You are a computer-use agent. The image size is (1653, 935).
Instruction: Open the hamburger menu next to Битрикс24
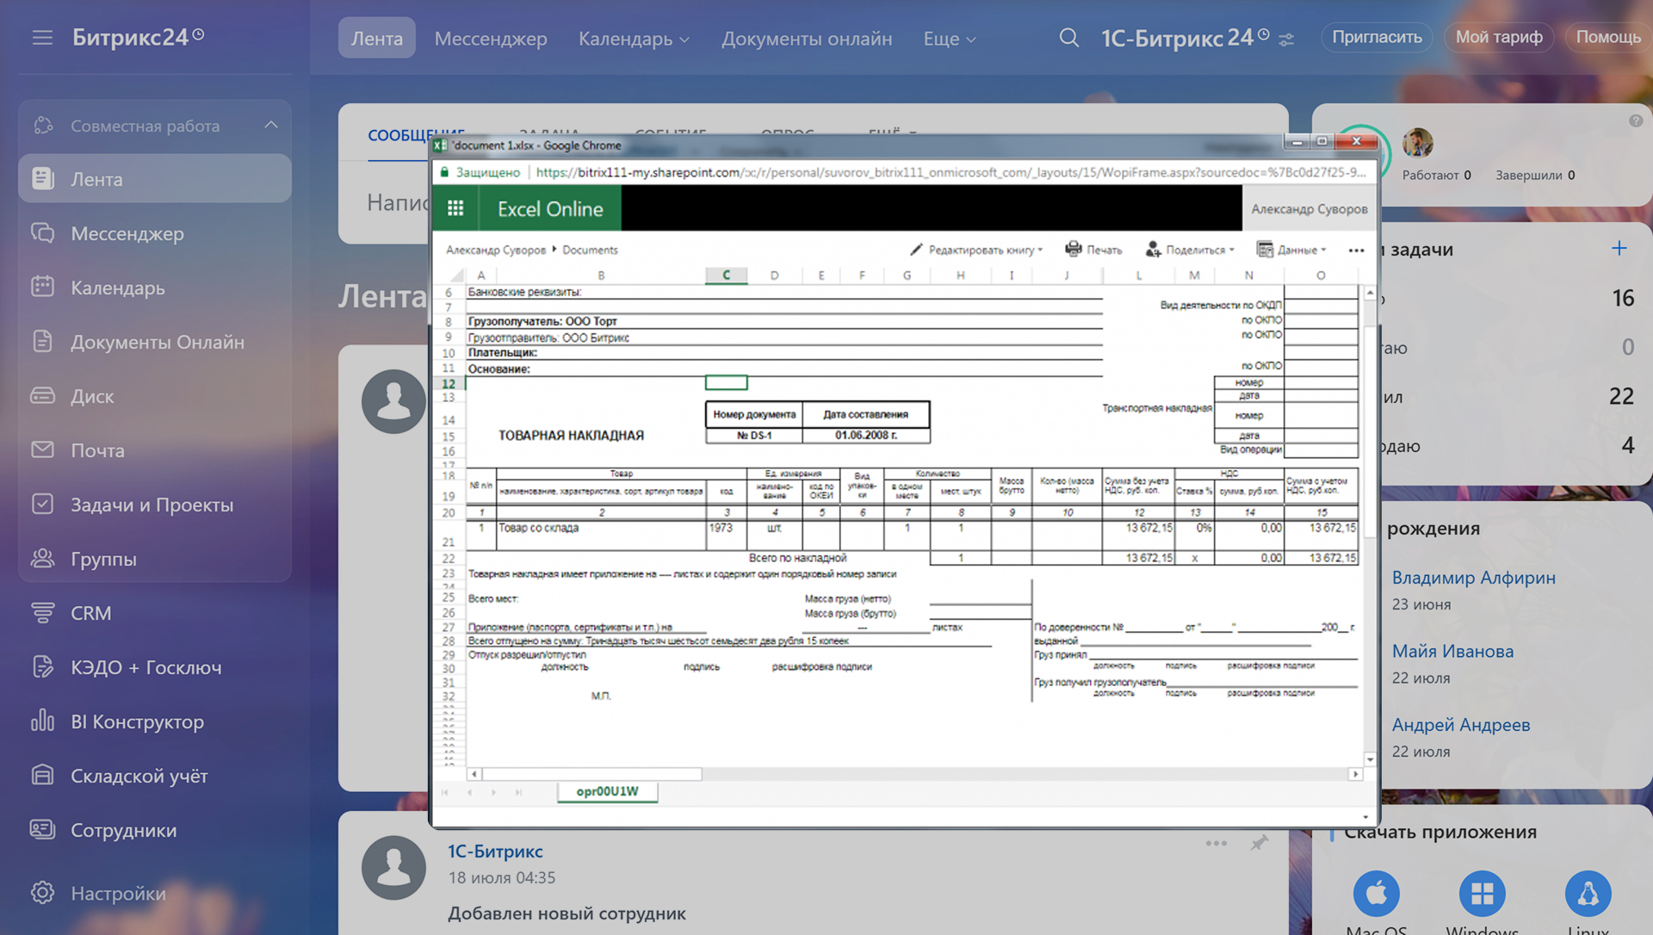click(42, 37)
